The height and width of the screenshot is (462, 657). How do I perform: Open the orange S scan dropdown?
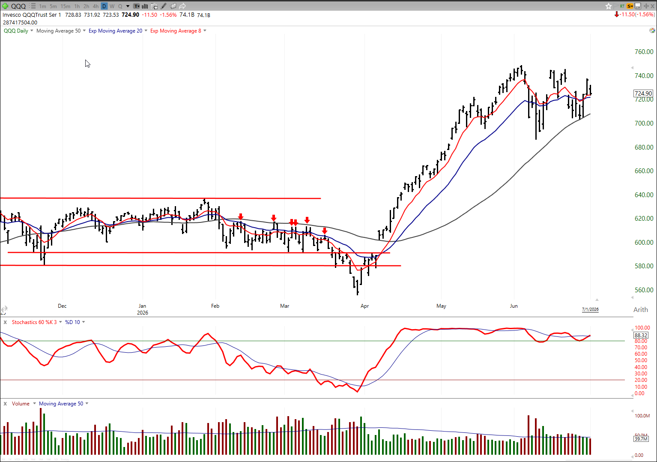(630, 6)
